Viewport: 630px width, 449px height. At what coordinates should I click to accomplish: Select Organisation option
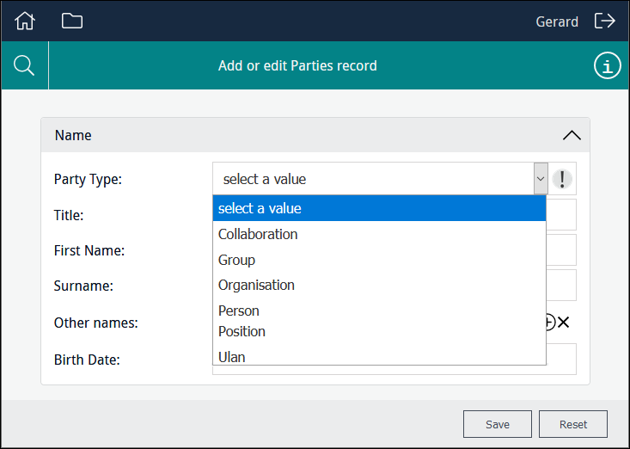tap(256, 285)
